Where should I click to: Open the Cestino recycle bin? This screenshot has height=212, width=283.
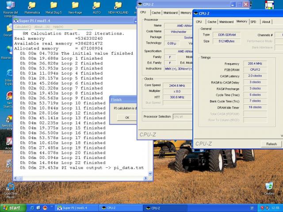[x=269, y=189]
